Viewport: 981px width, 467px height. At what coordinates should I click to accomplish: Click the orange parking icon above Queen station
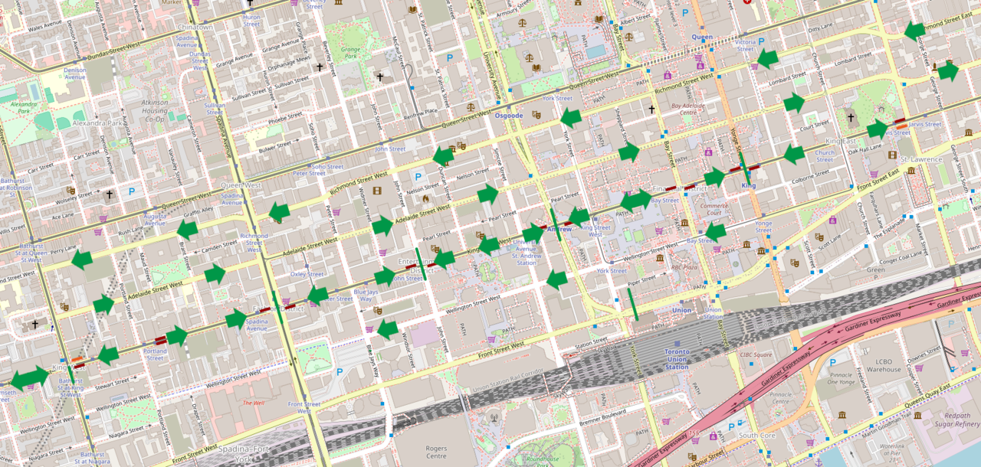pyautogui.click(x=685, y=12)
